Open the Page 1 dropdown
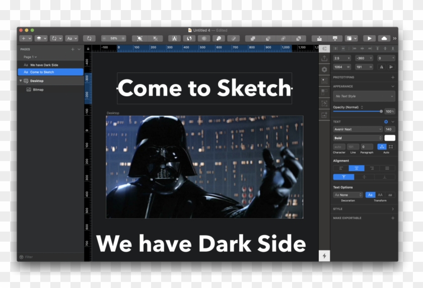Viewport: 423px width, 288px height. (30, 57)
